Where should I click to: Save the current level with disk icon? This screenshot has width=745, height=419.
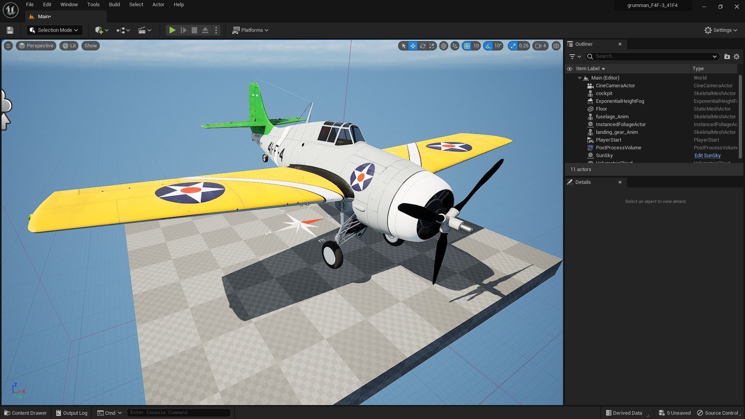[10, 30]
